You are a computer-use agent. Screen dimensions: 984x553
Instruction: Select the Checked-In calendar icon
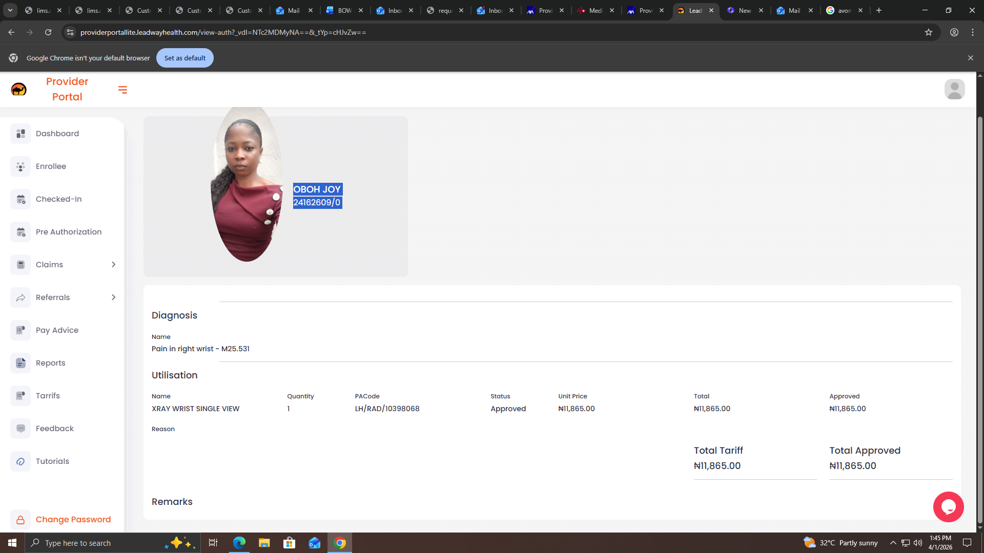tap(20, 199)
